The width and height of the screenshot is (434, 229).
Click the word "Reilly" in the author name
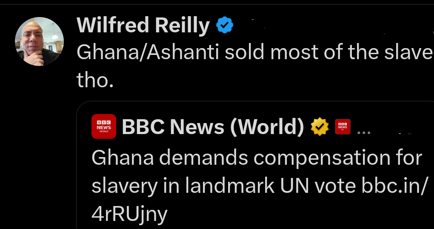tap(183, 26)
